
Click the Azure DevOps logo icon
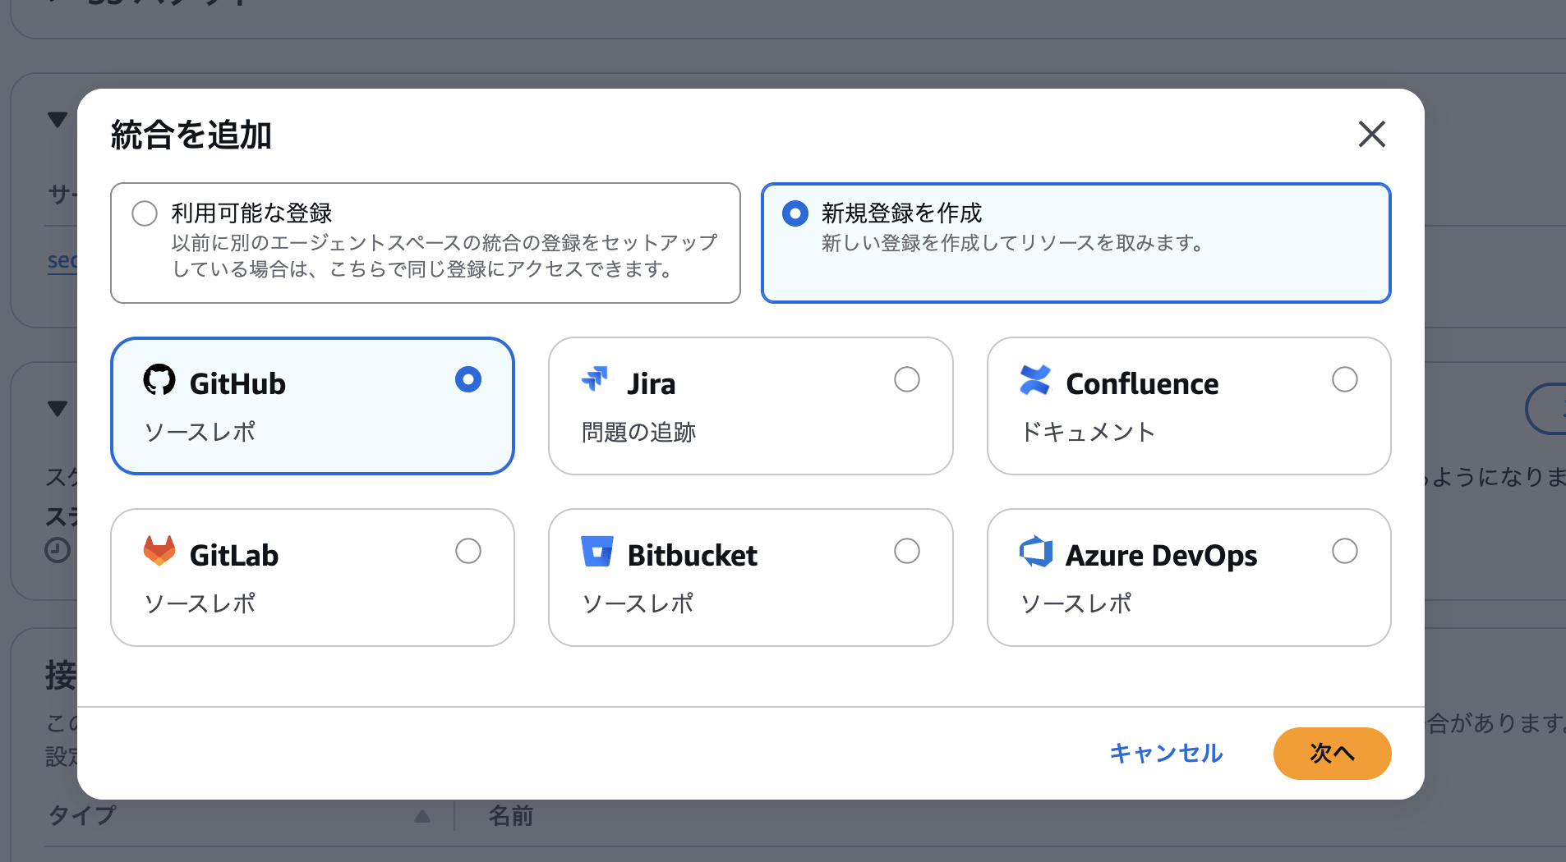point(1036,552)
